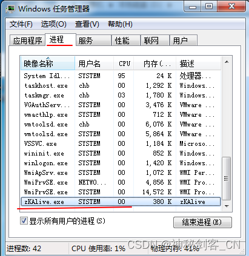This screenshot has width=249, height=256.
Task: Sort by 用户名 column header
Action: tap(94, 64)
